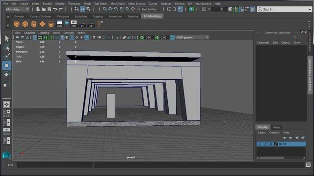Toggle layer1 playback P box

(265, 144)
